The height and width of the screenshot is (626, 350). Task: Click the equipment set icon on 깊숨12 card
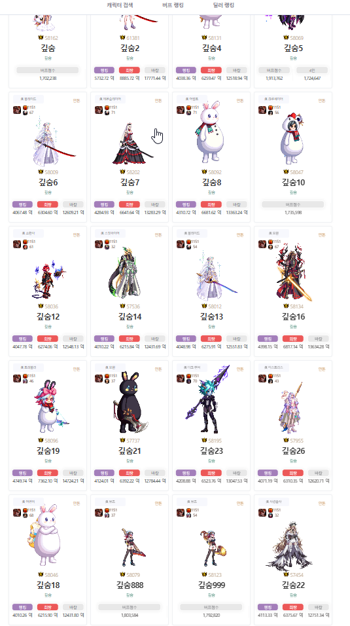(x=17, y=244)
